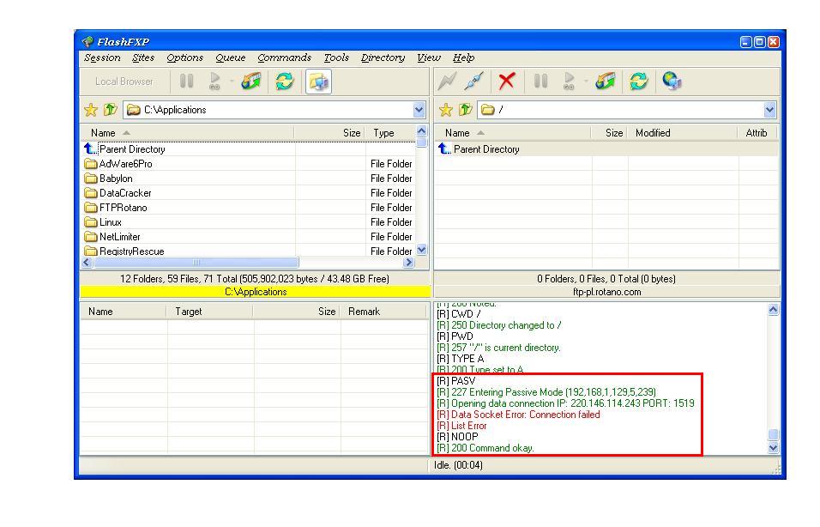Open the Commands menu
This screenshot has width=820, height=527.
pyautogui.click(x=284, y=58)
